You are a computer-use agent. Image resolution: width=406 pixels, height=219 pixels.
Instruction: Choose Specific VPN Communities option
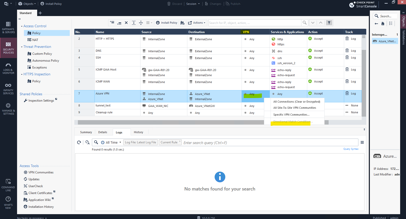click(291, 115)
